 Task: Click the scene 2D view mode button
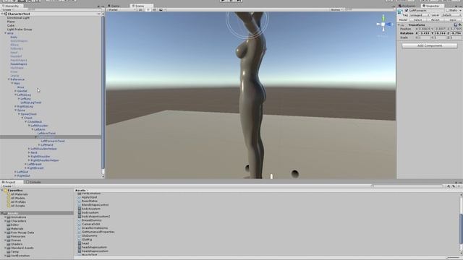[140, 9]
